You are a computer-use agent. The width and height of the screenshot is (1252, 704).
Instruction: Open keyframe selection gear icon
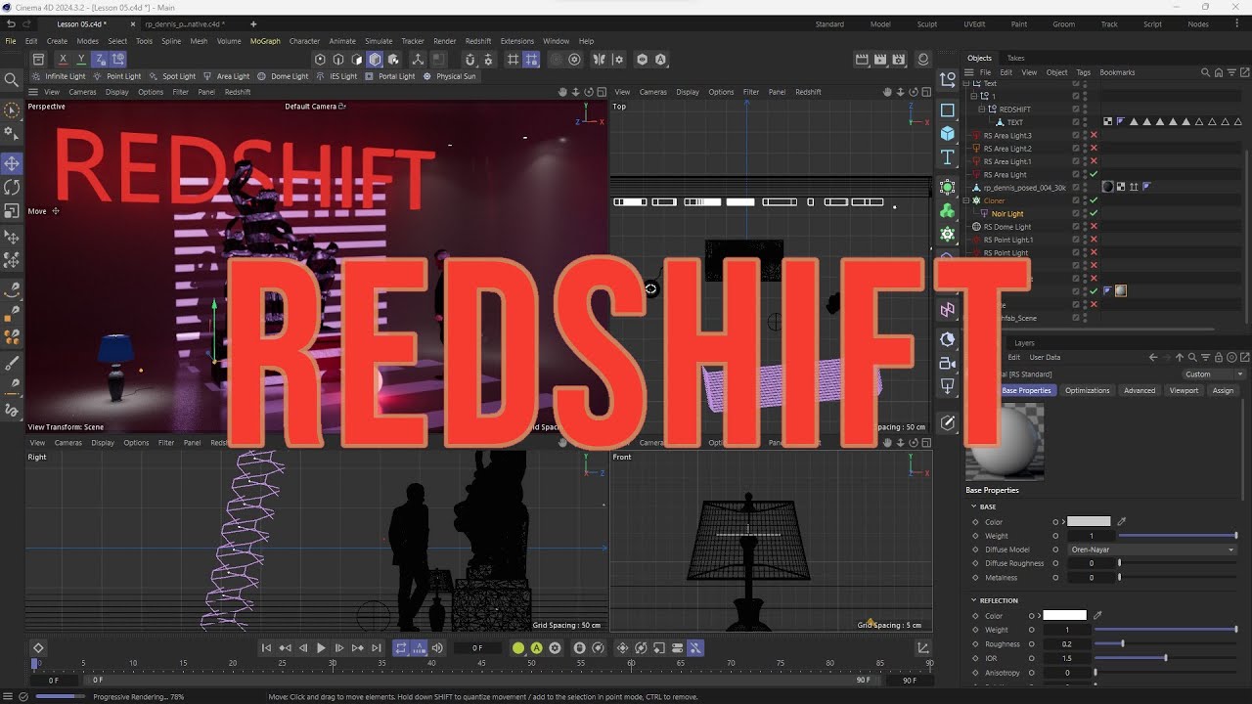click(x=555, y=647)
